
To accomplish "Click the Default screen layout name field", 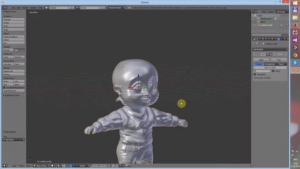I will [x=59, y=8].
